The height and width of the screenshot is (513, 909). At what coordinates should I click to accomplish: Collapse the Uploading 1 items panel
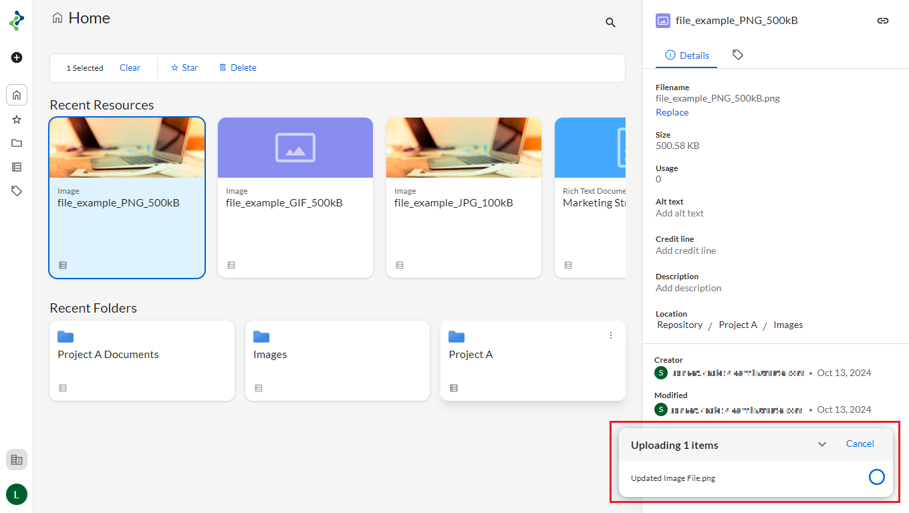(x=822, y=445)
